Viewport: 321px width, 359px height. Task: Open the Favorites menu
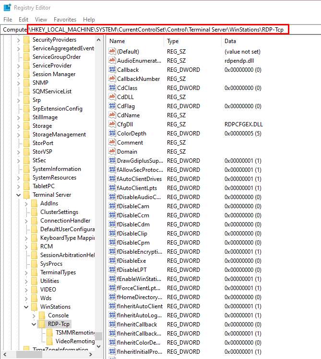pos(65,20)
